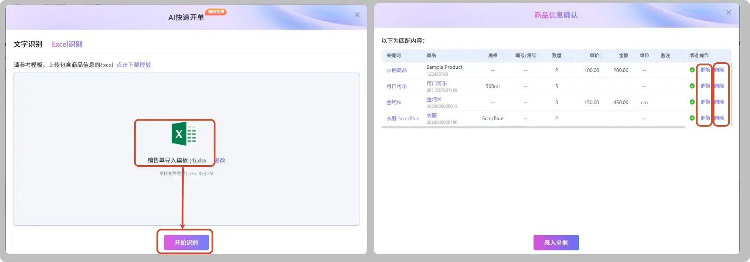Click the 录入单据 button
Viewport: 750px width, 262px height.
point(556,243)
